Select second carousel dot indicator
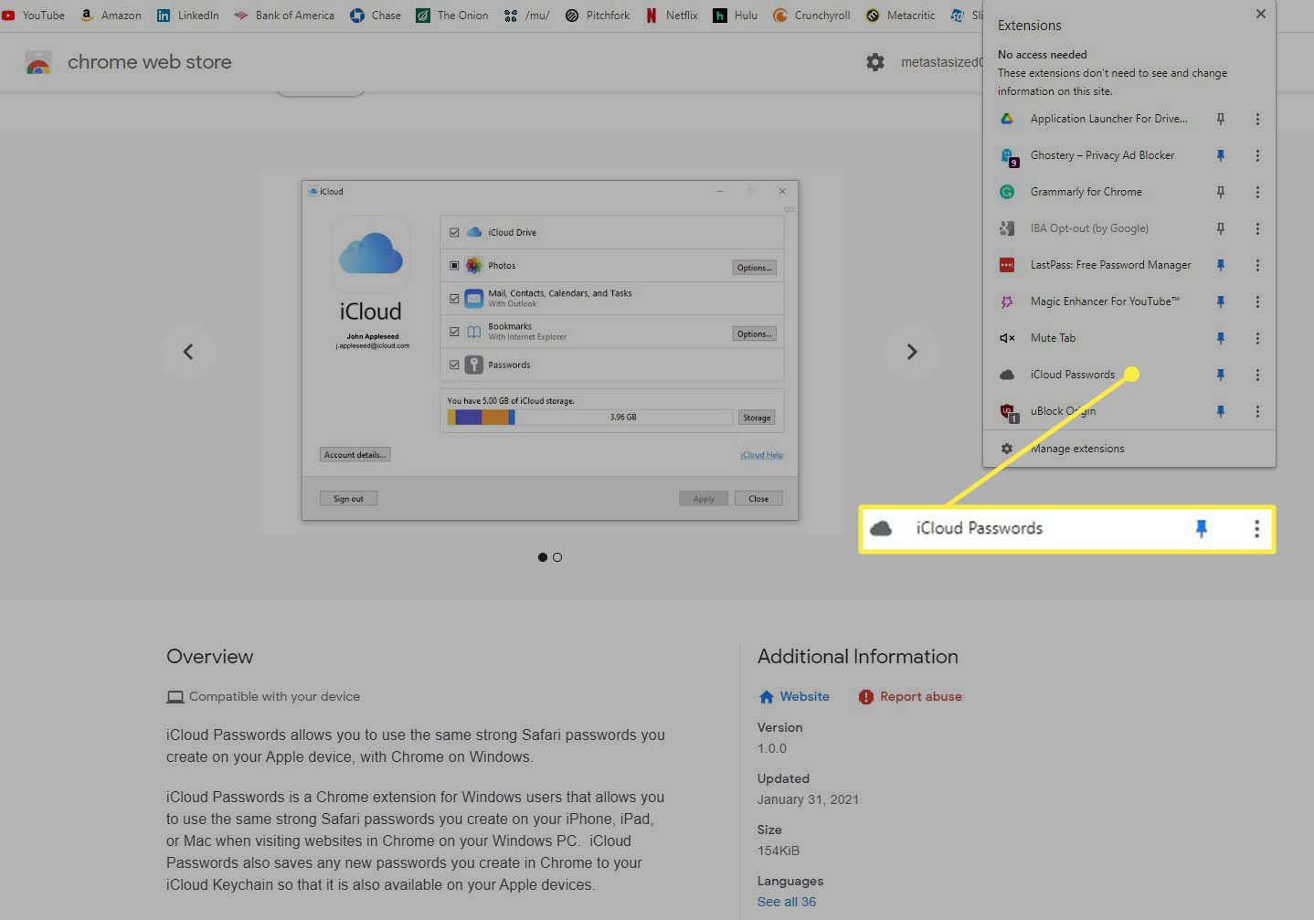This screenshot has height=920, width=1314. (x=557, y=557)
